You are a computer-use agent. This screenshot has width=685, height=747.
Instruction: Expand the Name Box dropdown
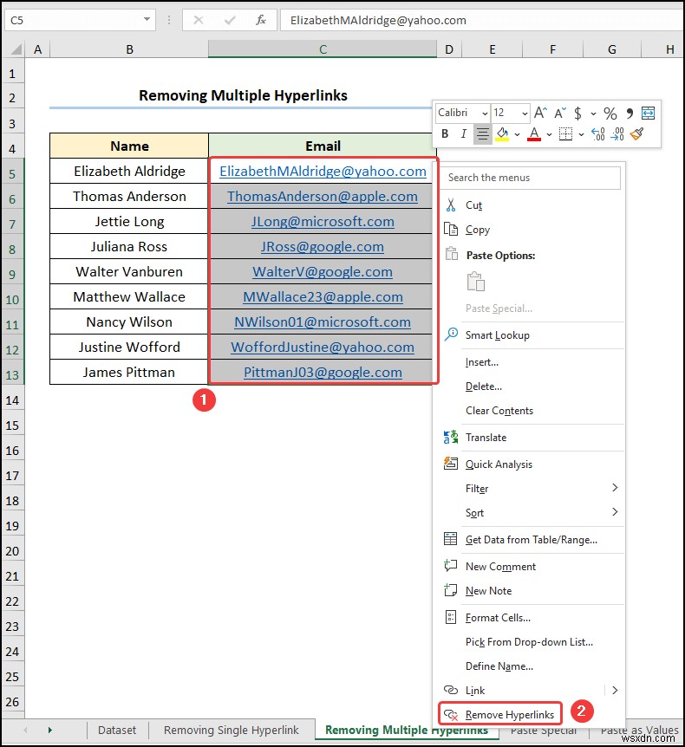147,20
